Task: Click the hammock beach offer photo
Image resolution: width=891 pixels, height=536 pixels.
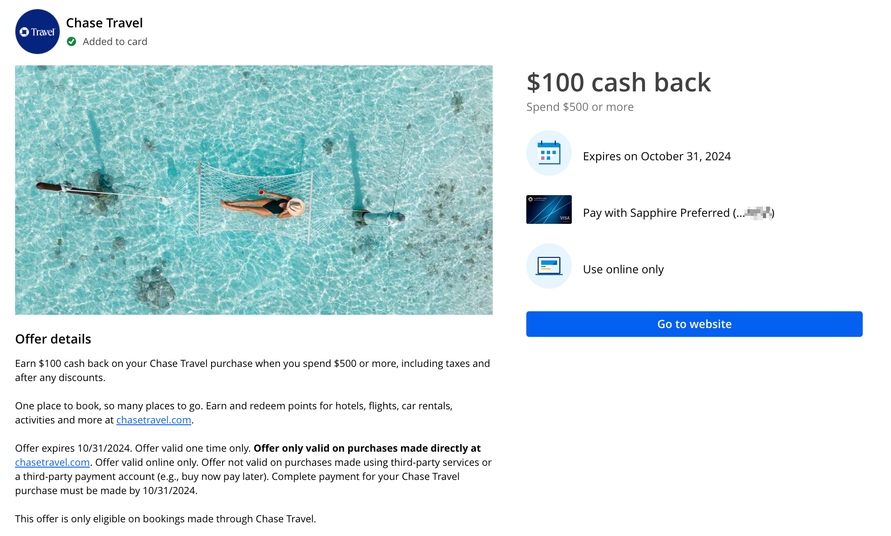Action: (x=254, y=190)
